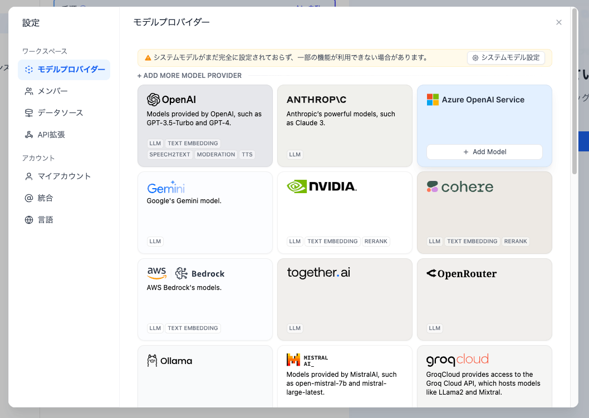Click the data source database icon

tap(29, 112)
